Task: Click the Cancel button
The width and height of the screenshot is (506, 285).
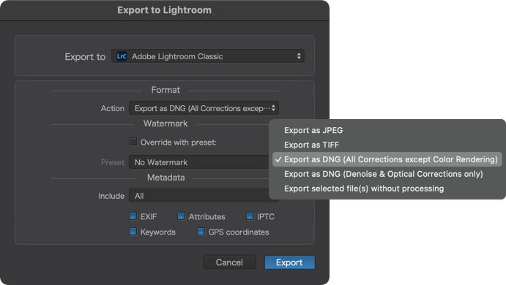Action: (229, 262)
